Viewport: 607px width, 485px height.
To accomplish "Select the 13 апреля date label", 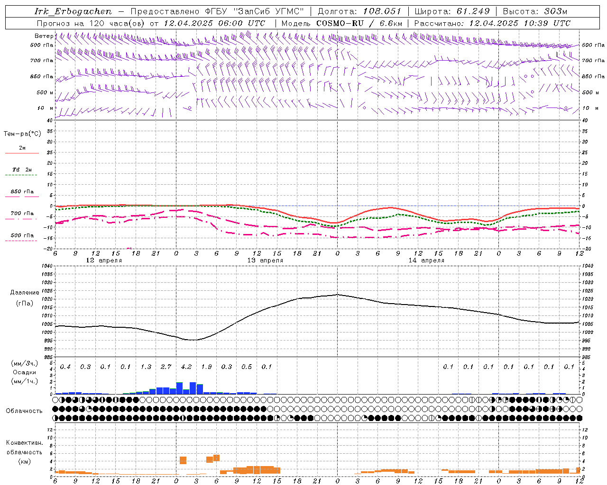I will click(x=265, y=260).
